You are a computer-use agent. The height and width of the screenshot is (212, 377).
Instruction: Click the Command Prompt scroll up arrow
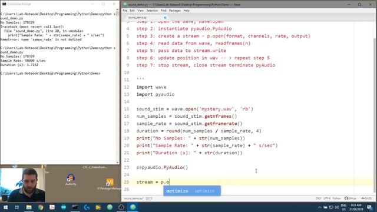click(117, 10)
